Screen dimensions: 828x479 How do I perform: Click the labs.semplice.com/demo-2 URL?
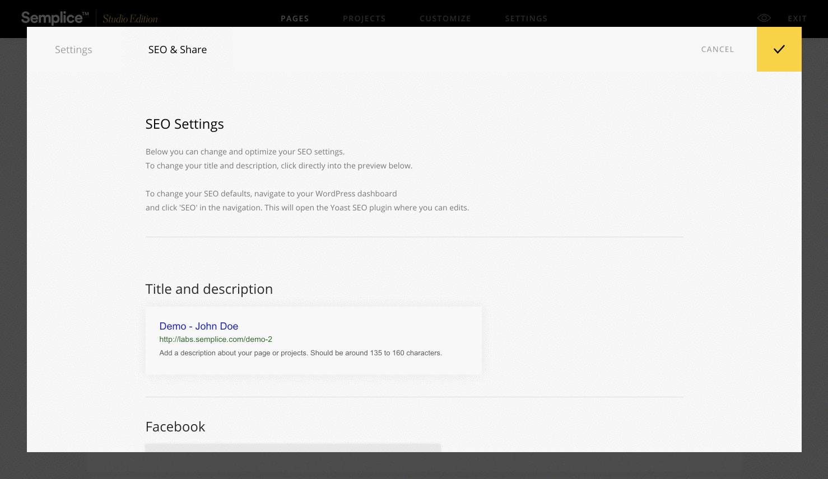click(216, 339)
